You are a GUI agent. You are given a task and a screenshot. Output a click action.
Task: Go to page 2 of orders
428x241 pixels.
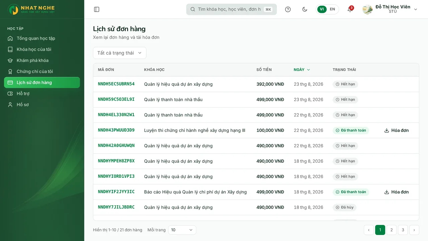(392, 230)
